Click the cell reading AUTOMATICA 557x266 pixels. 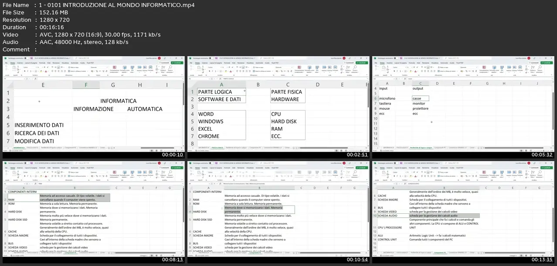pyautogui.click(x=145, y=109)
